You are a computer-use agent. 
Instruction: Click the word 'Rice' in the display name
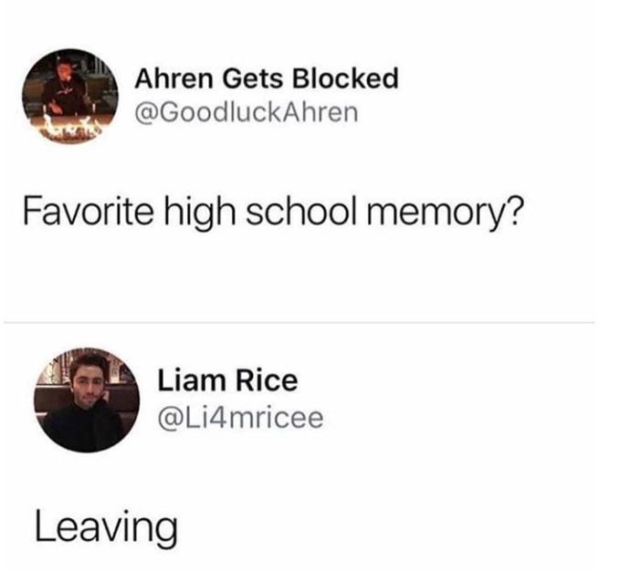pos(267,380)
